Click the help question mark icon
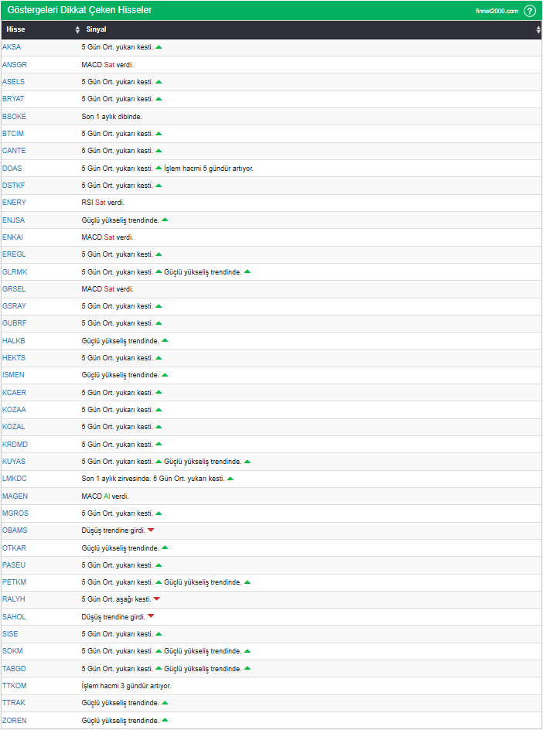This screenshot has height=730, width=543. tap(530, 11)
